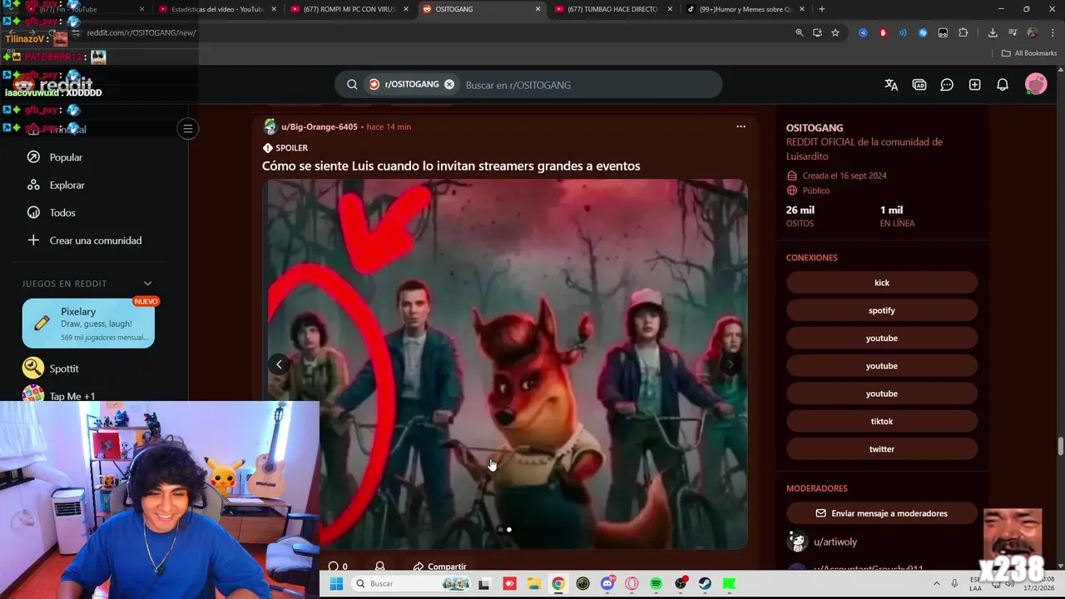This screenshot has width=1065, height=599.
Task: Click the Buscar en r/OSITOGANG search field
Action: [589, 85]
